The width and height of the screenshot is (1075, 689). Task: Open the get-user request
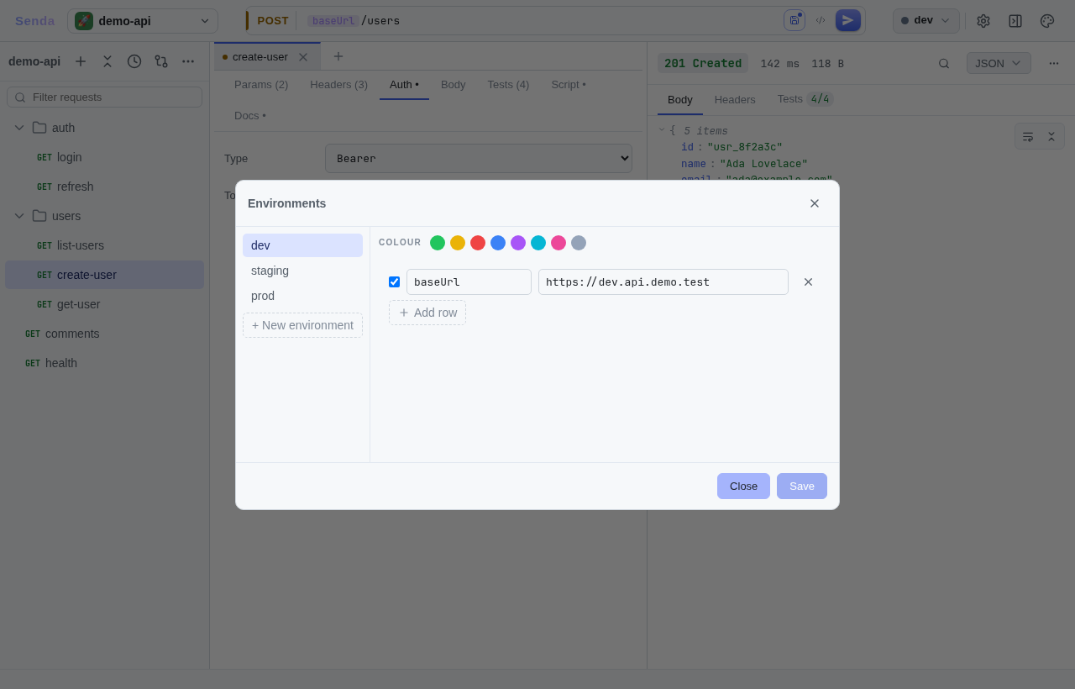pyautogui.click(x=105, y=304)
